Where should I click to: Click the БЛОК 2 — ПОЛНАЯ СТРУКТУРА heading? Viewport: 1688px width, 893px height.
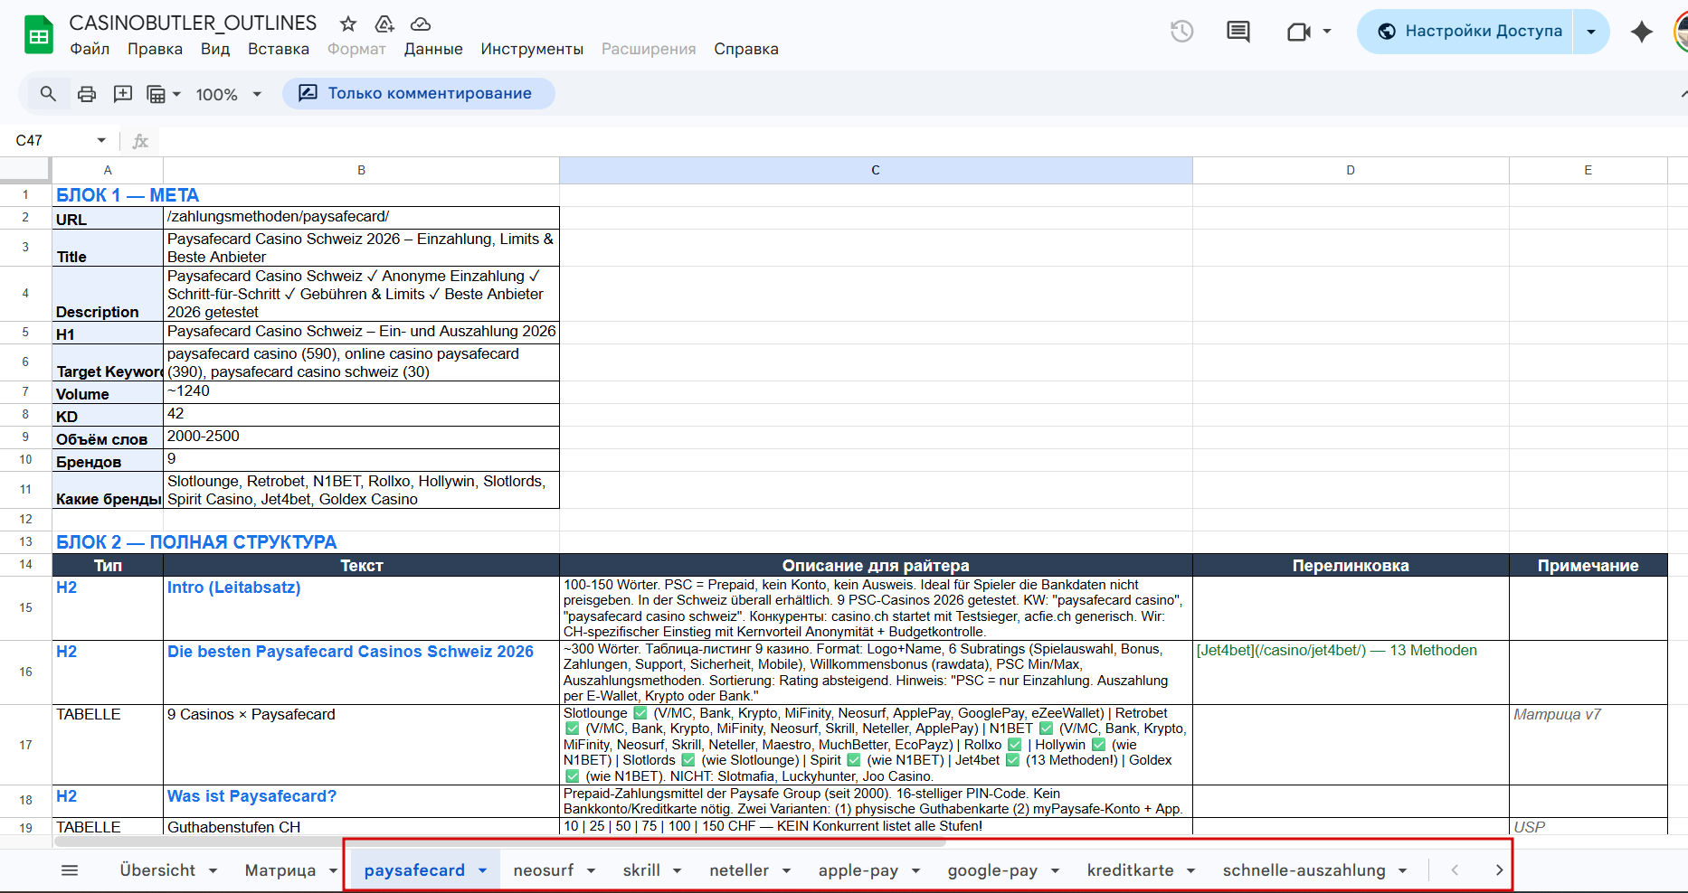point(196,542)
